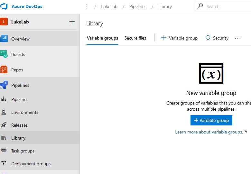
Task: Click the Overview hub icon
Action: coord(4,39)
